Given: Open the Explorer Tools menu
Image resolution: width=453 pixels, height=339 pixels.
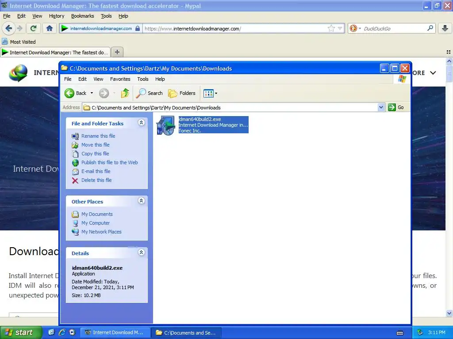Looking at the screenshot, I should 143,79.
